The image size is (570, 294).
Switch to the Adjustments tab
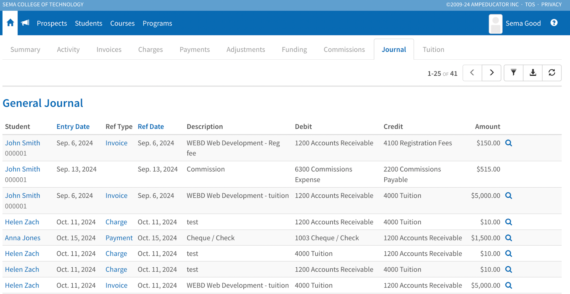coord(246,49)
